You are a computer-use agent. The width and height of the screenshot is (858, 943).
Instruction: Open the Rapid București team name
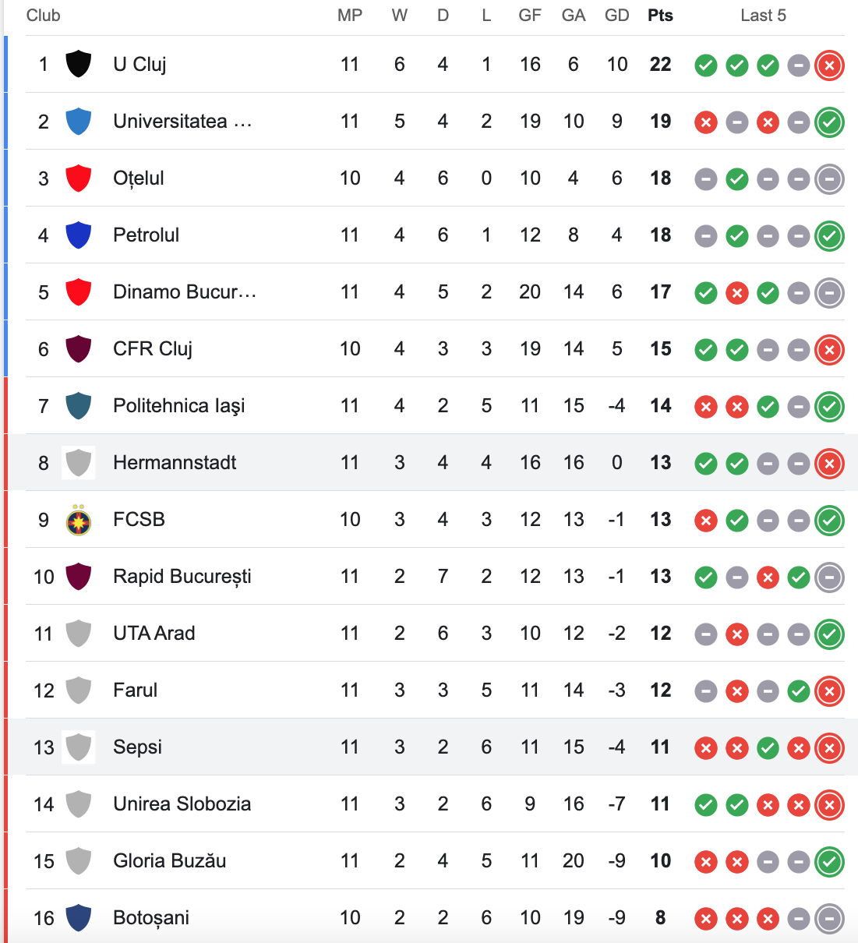coord(182,577)
